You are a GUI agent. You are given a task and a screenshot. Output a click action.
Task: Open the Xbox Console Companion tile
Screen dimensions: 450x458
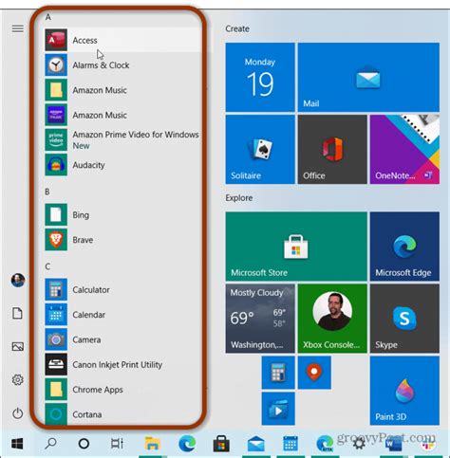pos(332,319)
